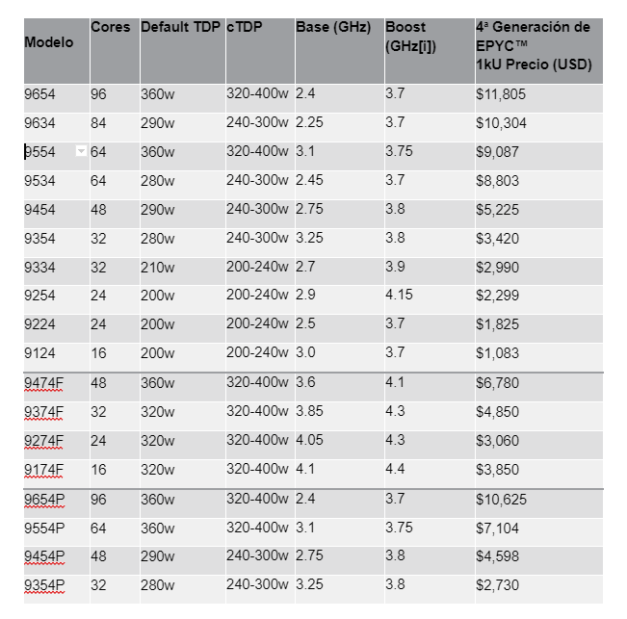Select the 9174F model name
This screenshot has height=619, width=627.
(43, 470)
